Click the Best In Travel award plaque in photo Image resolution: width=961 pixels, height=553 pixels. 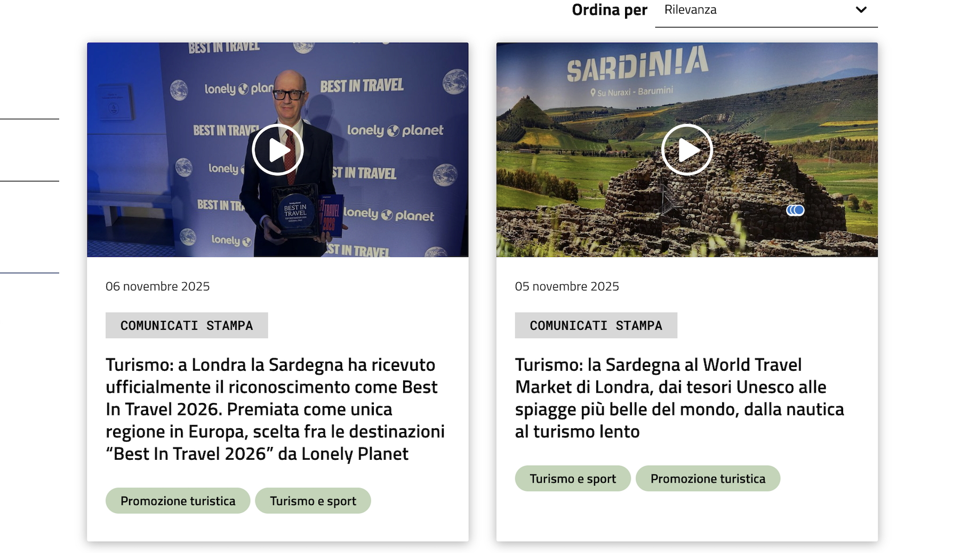pos(295,212)
